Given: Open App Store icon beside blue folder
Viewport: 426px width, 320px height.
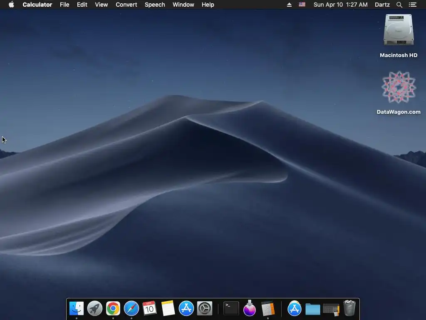Looking at the screenshot, I should [295, 309].
